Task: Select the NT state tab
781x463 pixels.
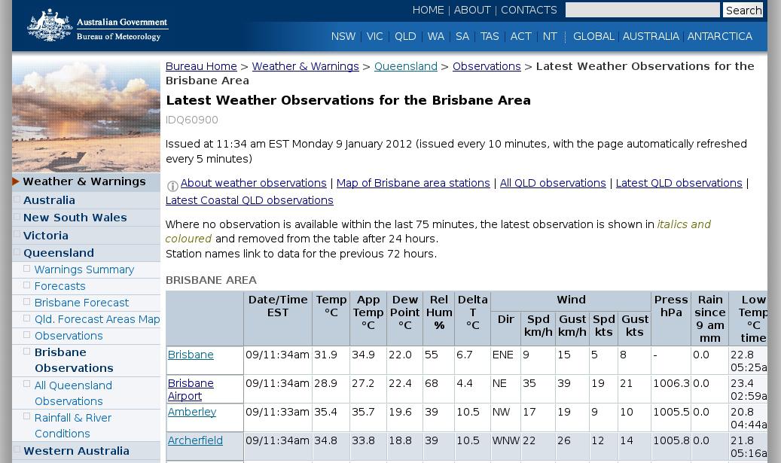Action: coord(550,36)
